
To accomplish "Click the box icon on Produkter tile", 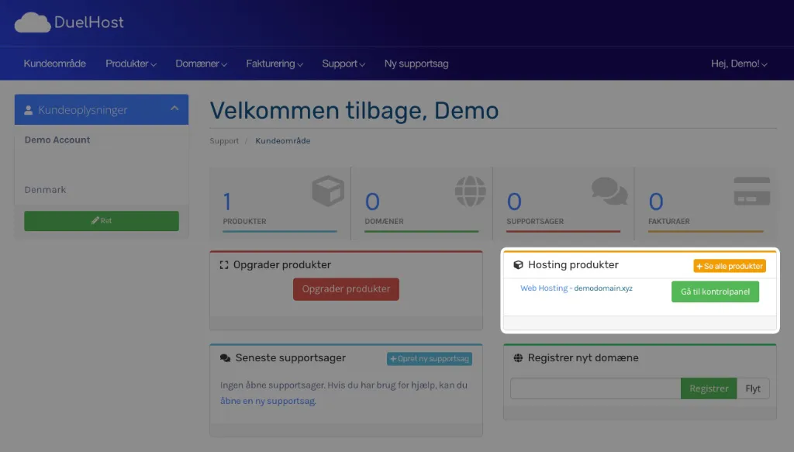I will click(x=327, y=191).
